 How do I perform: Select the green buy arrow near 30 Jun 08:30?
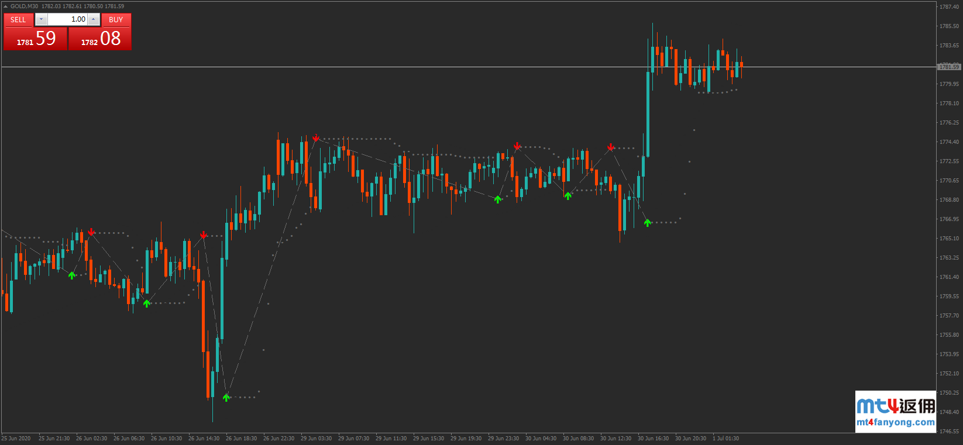[x=568, y=196]
